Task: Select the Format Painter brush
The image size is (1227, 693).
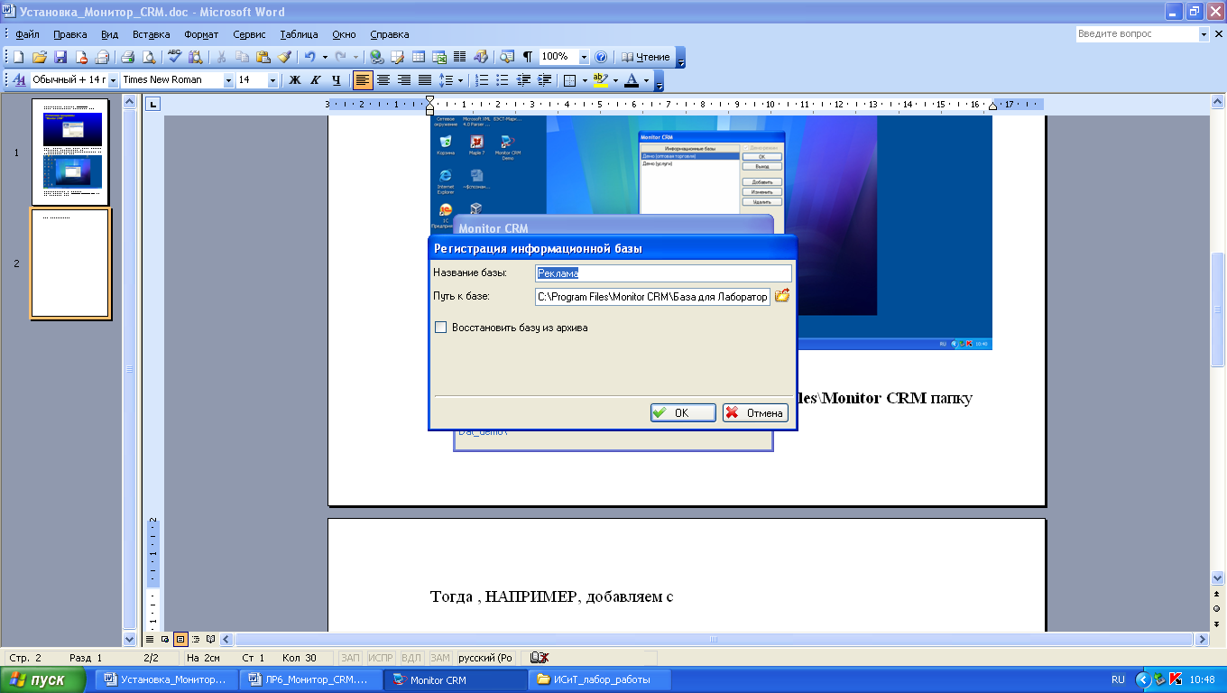Action: tap(283, 57)
